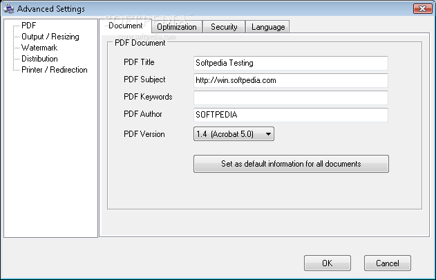This screenshot has width=436, height=280.
Task: Select the Watermark tree item
Action: click(x=39, y=48)
